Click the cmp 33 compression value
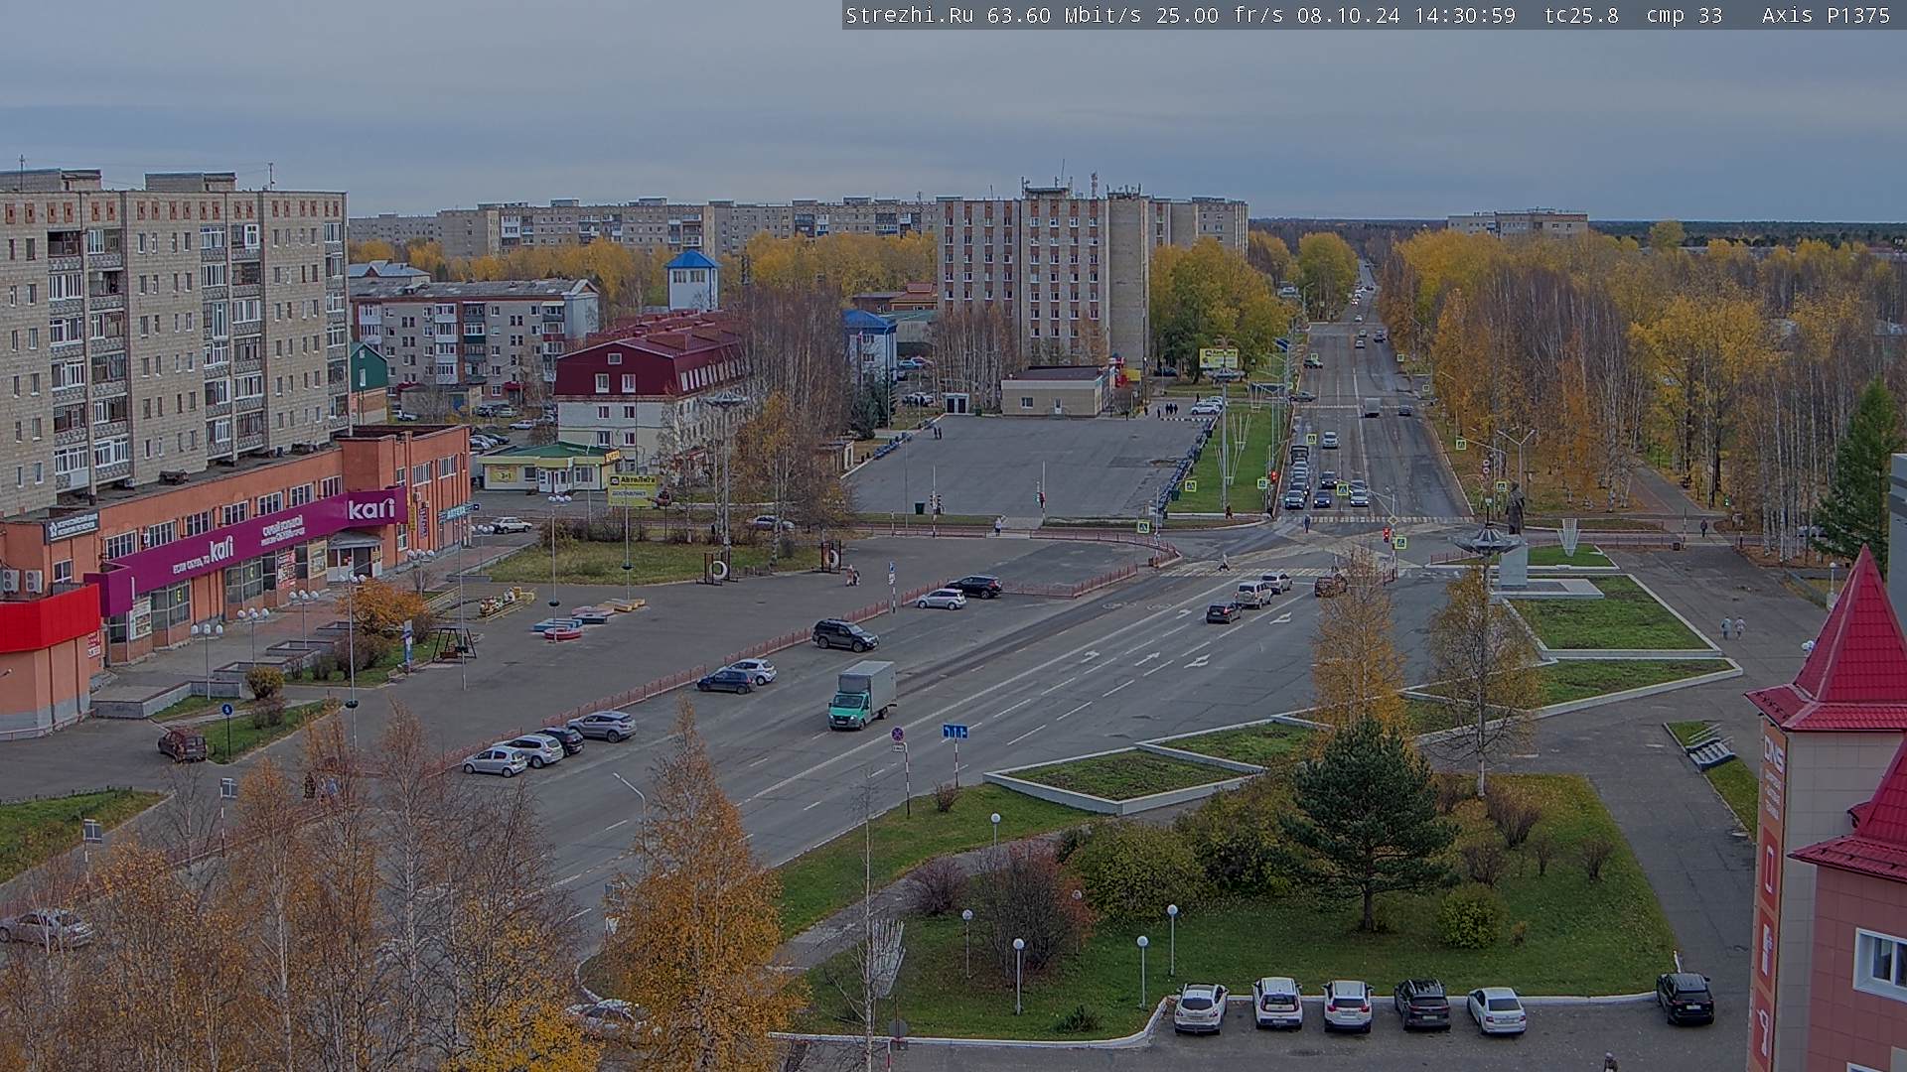 click(x=1685, y=15)
